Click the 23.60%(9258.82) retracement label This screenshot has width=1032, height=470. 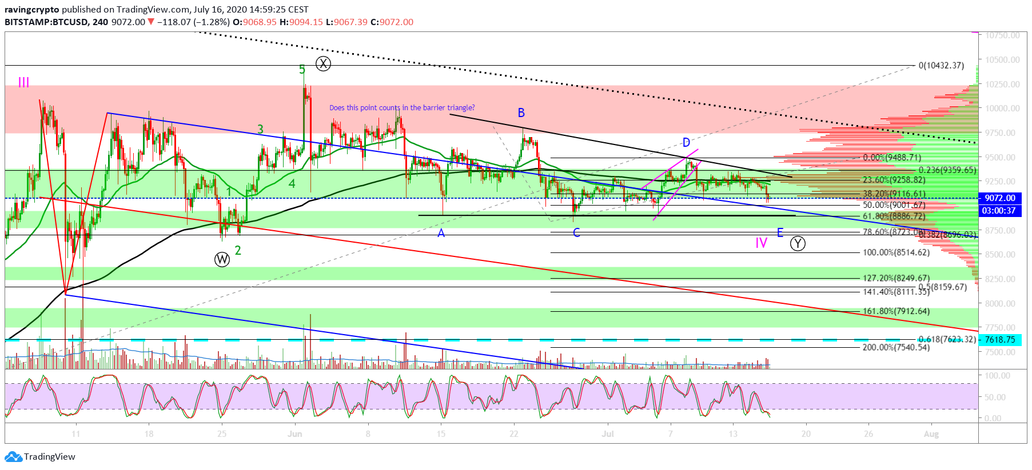pyautogui.click(x=894, y=180)
